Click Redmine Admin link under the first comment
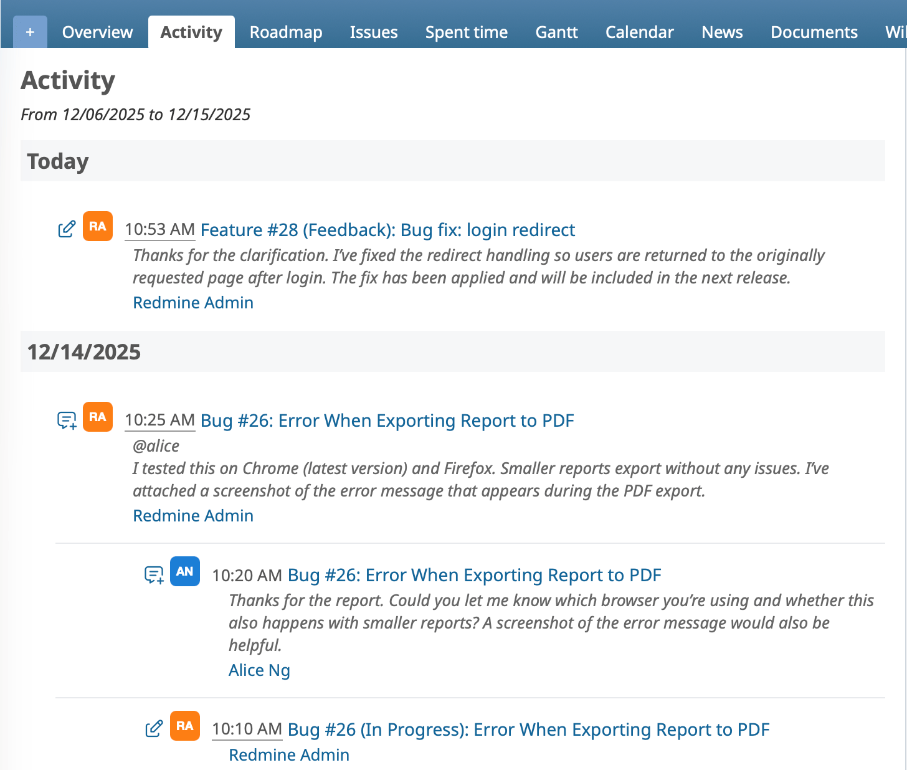The width and height of the screenshot is (907, 770). (x=192, y=302)
